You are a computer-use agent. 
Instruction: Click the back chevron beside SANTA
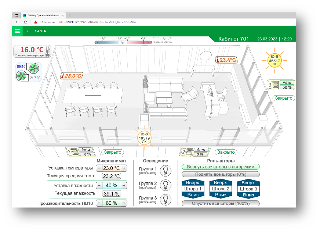(x=28, y=31)
